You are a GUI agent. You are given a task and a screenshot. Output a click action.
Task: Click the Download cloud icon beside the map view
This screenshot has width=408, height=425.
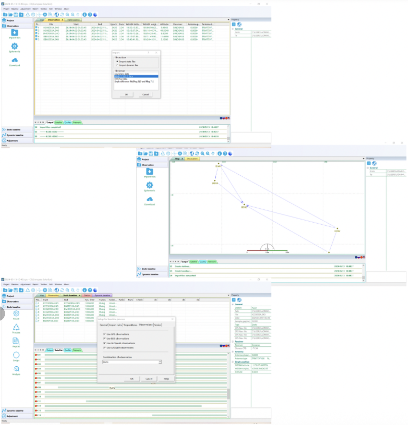149,199
